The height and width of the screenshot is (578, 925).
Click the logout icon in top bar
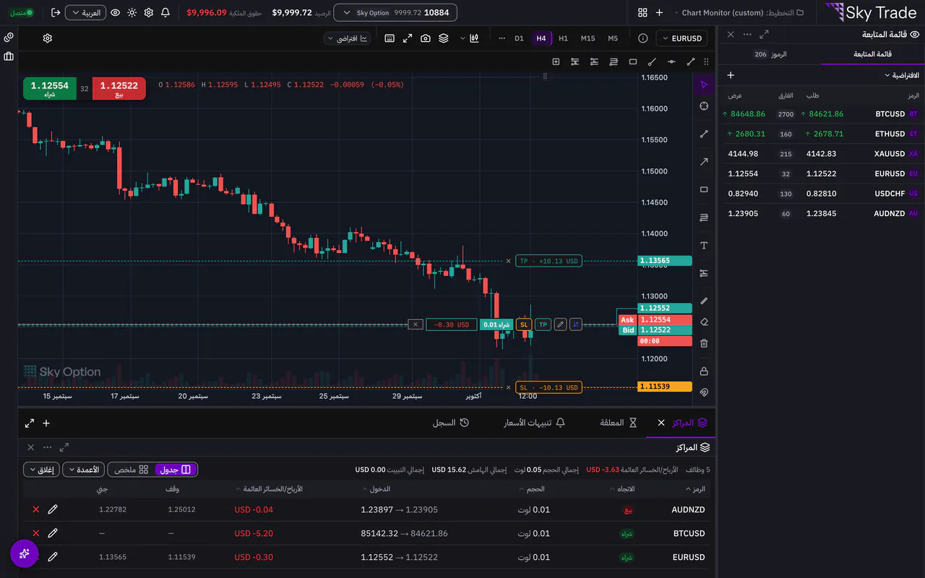(x=56, y=13)
